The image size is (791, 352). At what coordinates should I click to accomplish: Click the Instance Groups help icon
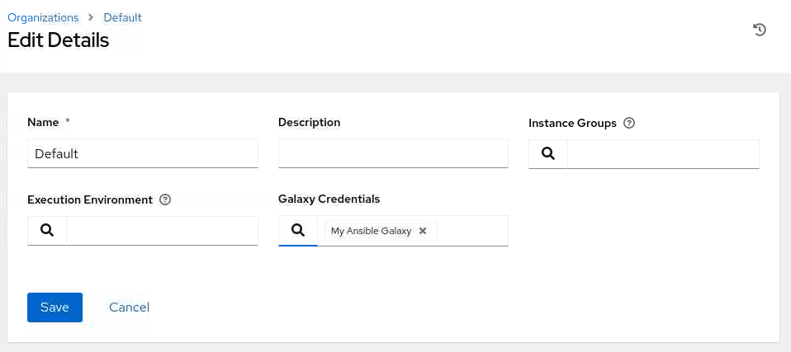click(629, 123)
